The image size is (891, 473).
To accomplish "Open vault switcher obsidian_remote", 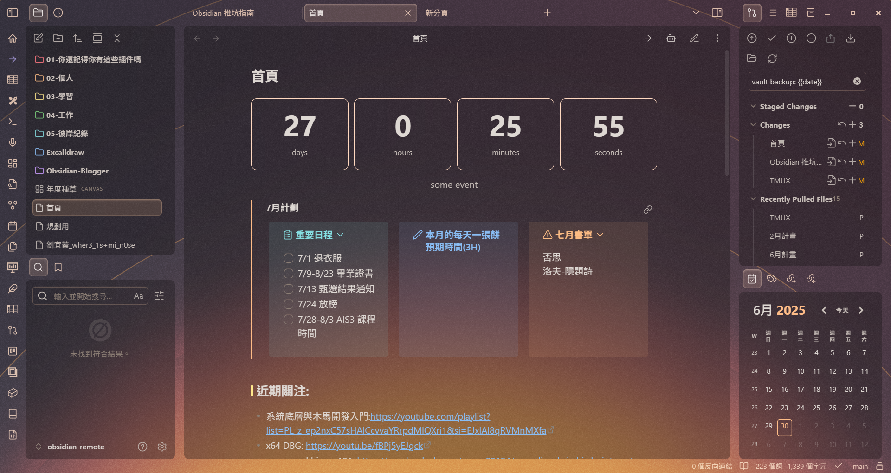I will point(71,447).
